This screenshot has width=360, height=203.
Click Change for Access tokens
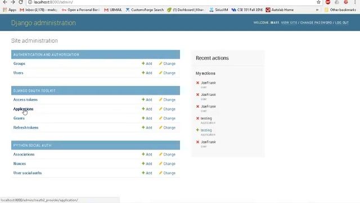click(167, 100)
